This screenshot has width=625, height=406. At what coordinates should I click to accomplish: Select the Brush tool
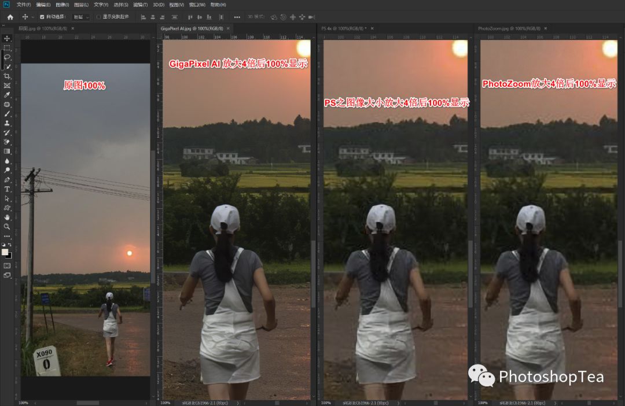[7, 113]
